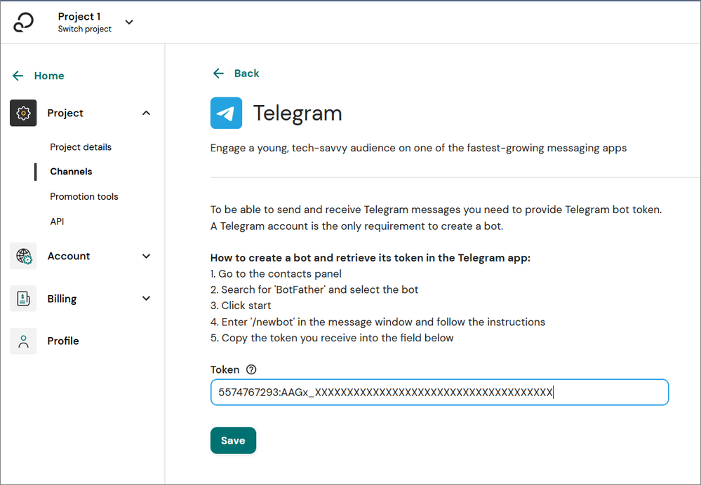Expand the Billing section chevron

point(146,299)
